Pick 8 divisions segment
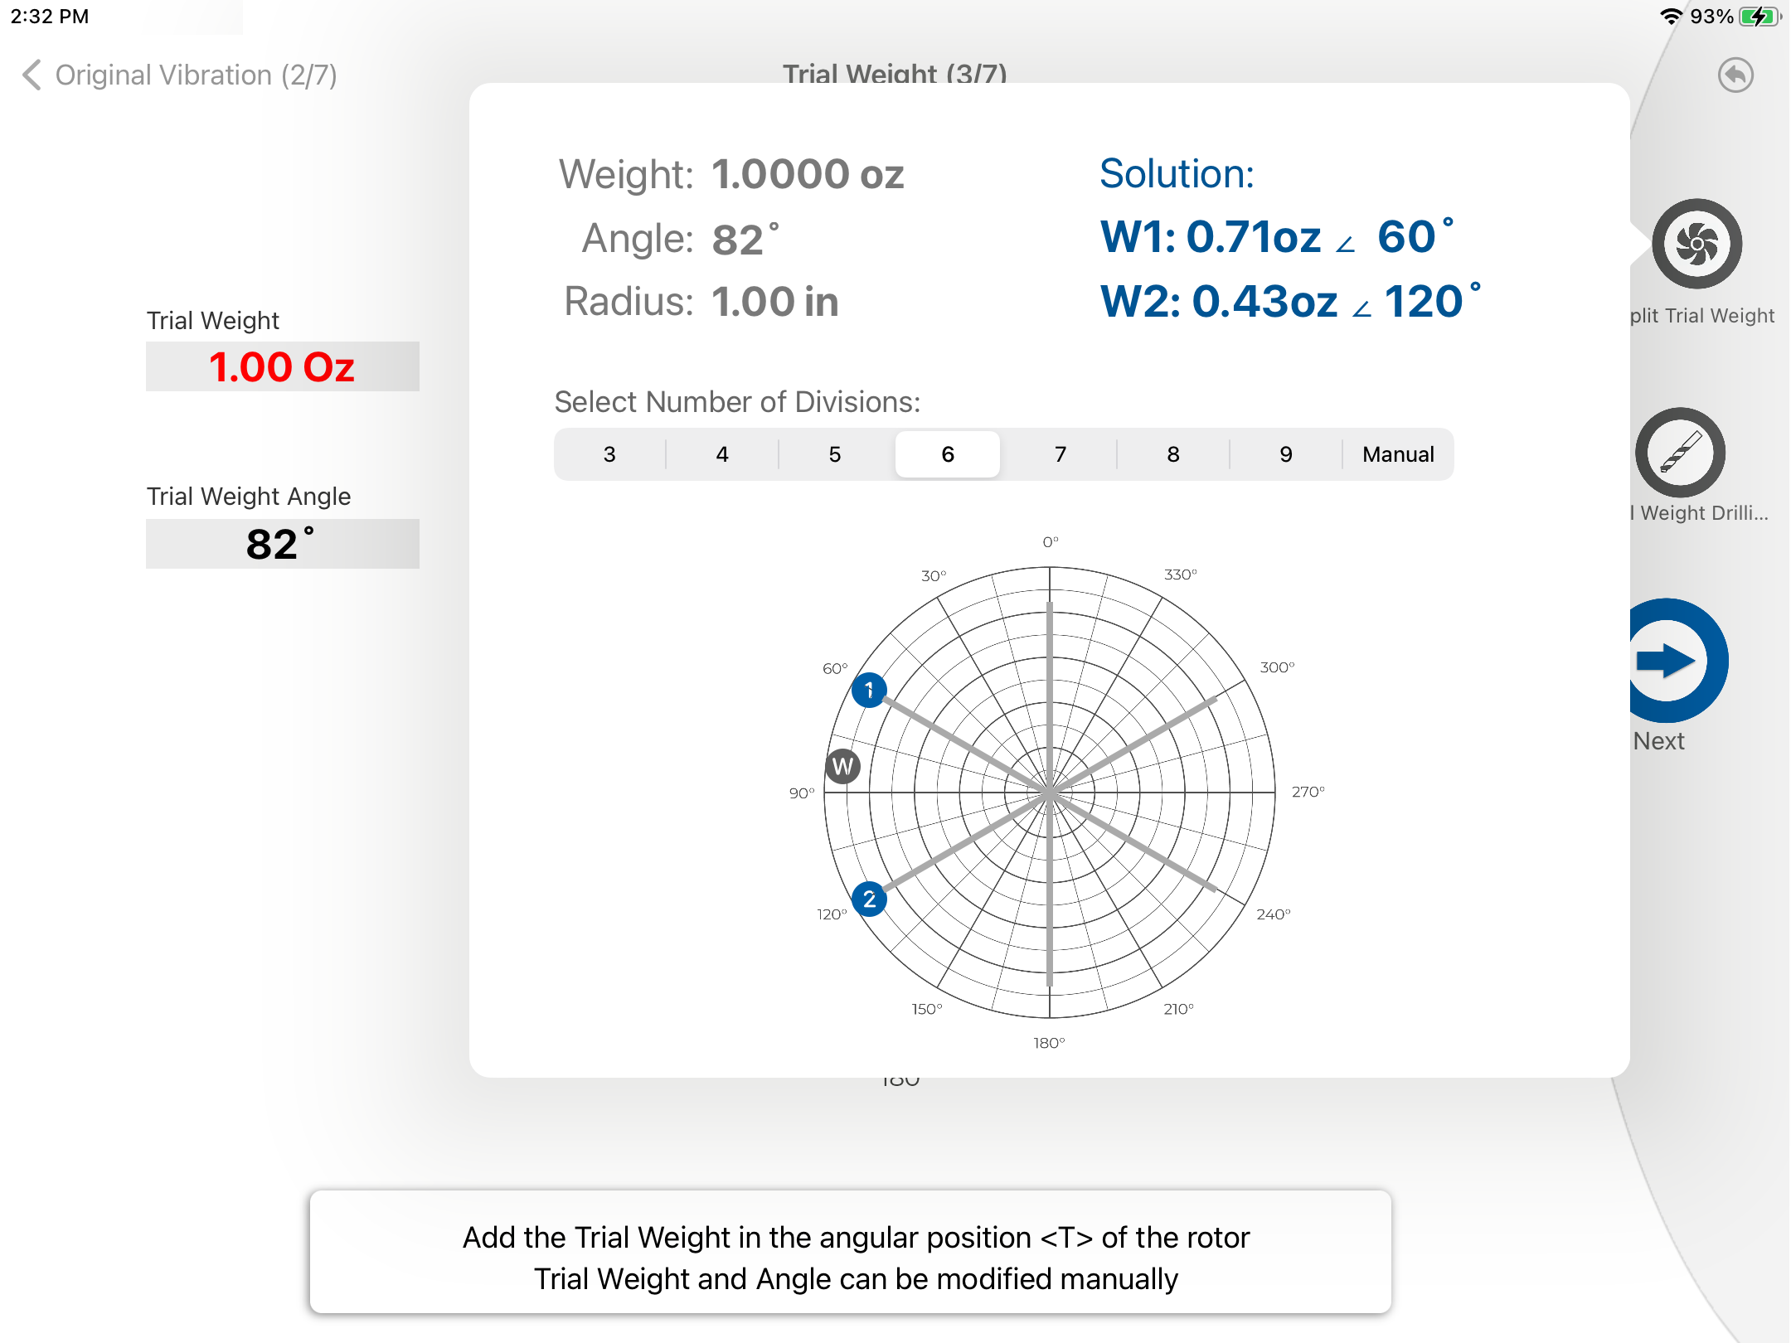 1173,454
